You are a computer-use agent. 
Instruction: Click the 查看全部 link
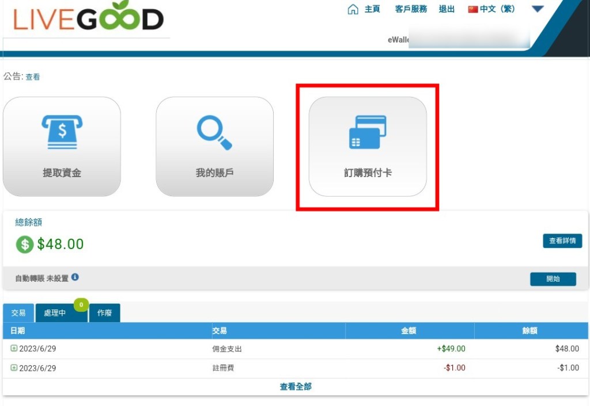(x=296, y=387)
